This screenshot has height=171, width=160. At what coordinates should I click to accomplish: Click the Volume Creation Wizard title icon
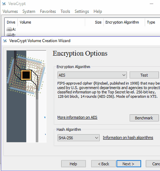pyautogui.click(x=5, y=41)
